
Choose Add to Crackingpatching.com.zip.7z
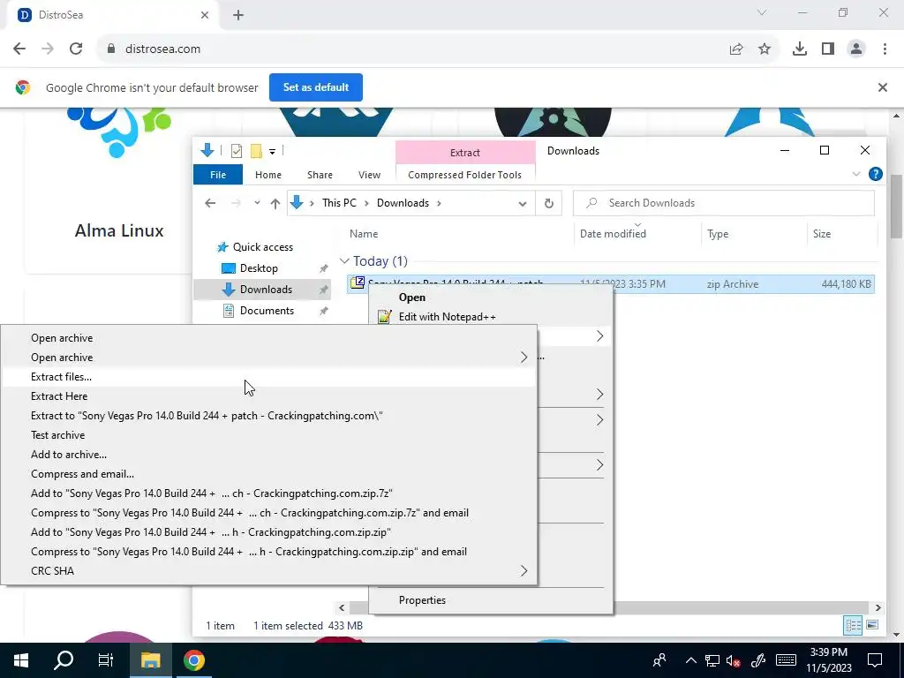268,493
